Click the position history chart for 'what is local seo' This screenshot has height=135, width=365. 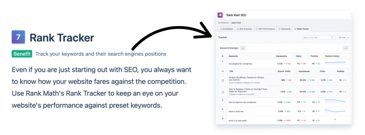335,111
